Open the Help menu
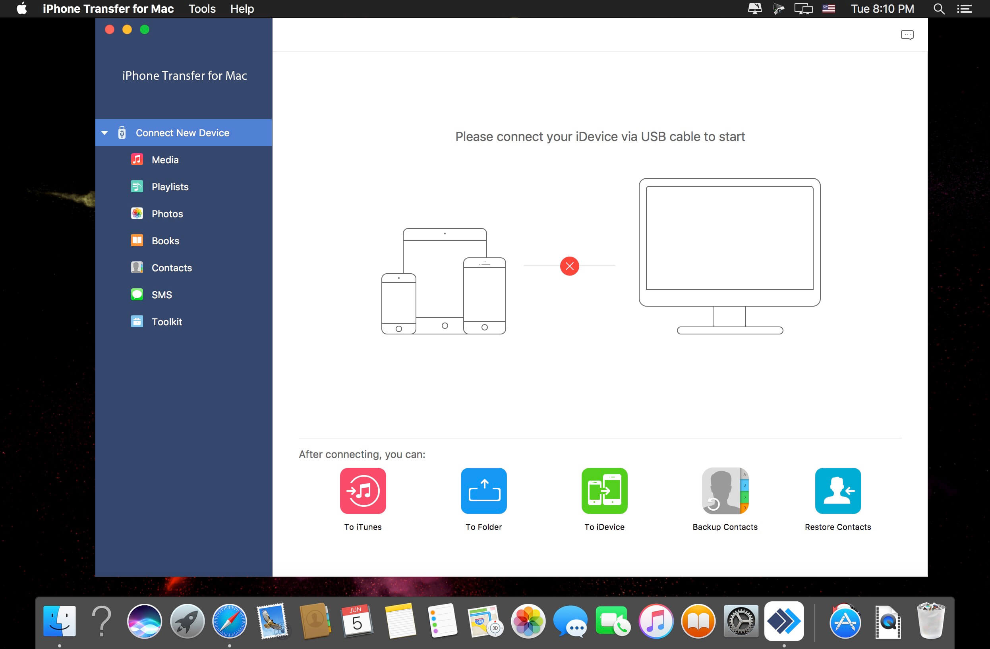Viewport: 990px width, 649px height. (x=242, y=8)
